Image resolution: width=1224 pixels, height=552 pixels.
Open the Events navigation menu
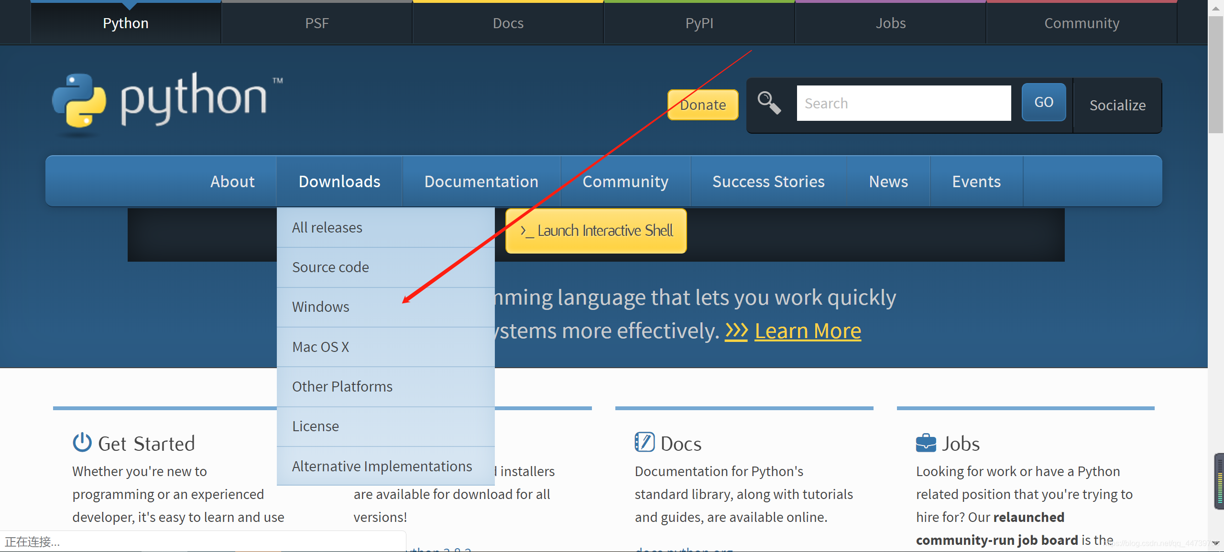[976, 181]
